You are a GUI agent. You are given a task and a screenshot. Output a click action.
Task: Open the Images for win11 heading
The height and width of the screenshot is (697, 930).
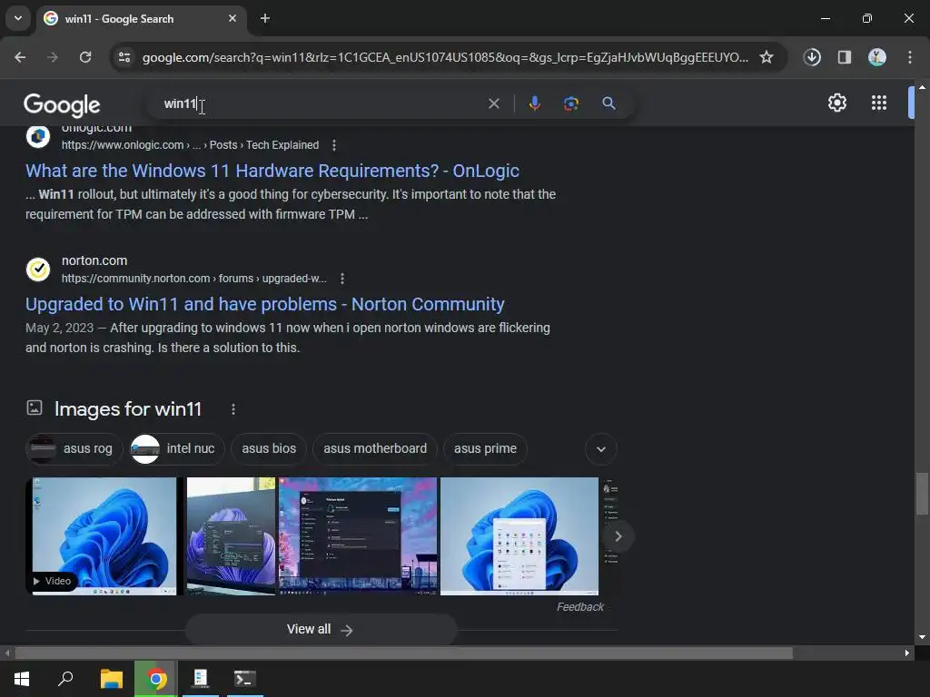click(128, 409)
